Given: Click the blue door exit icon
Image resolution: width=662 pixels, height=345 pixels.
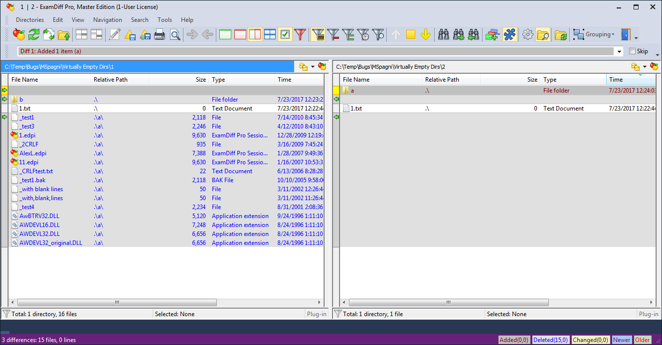Looking at the screenshot, I should (625, 34).
